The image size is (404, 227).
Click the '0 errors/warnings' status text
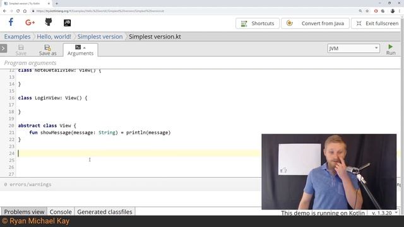[28, 185]
